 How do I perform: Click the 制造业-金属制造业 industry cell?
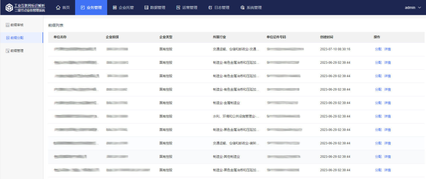coord(226,103)
